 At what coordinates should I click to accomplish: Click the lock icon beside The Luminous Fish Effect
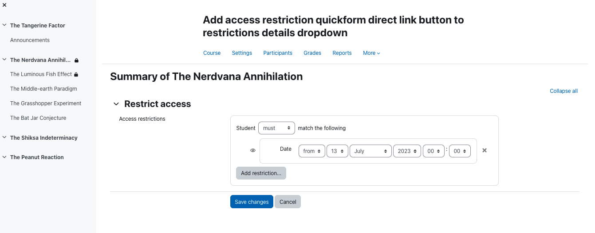(76, 75)
